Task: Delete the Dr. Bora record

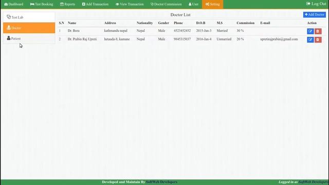Action: pyautogui.click(x=318, y=31)
